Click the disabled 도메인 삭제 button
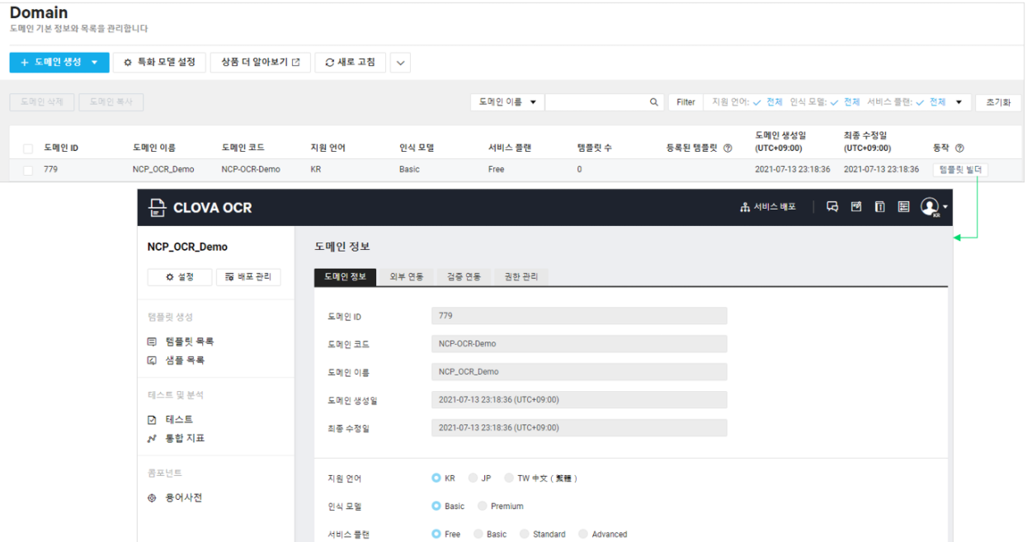The width and height of the screenshot is (1027, 542). point(42,102)
